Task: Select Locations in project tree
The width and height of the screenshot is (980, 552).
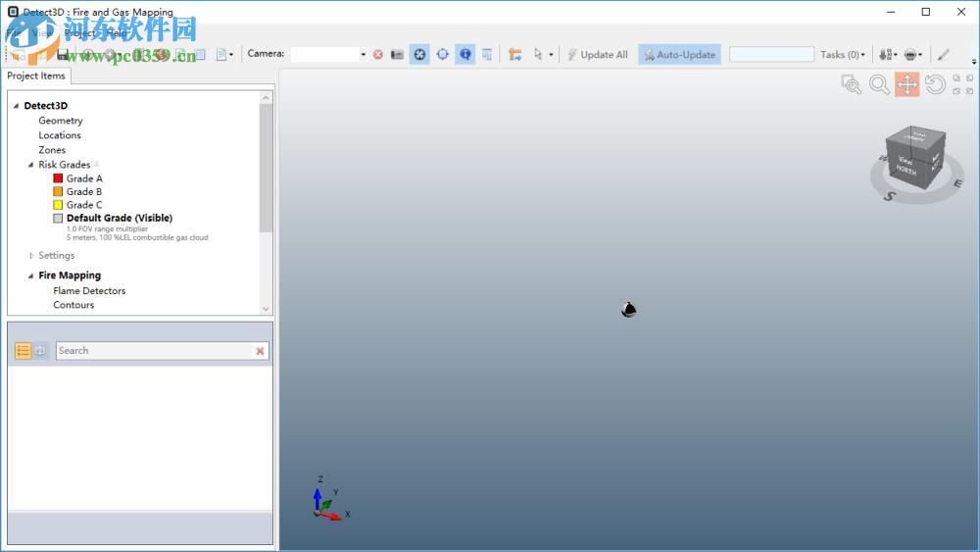Action: pos(60,135)
